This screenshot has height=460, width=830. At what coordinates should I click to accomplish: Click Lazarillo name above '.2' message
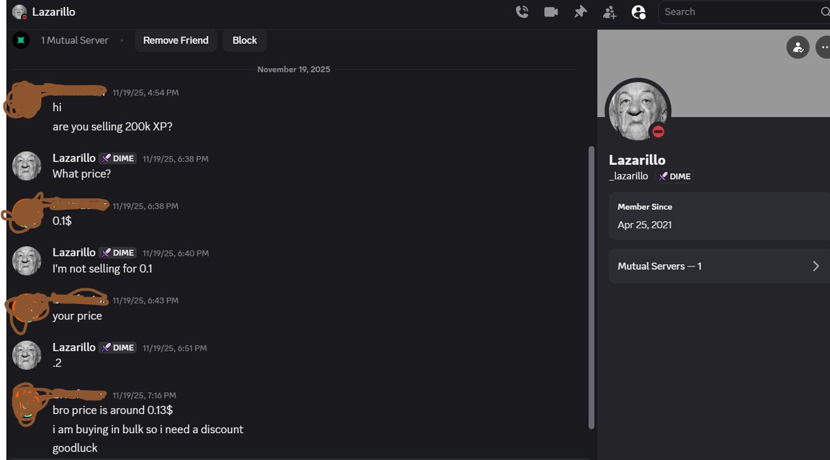[x=74, y=347]
